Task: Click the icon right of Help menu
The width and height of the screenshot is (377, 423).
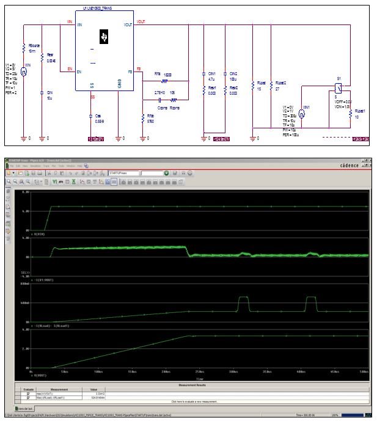Action: [86, 166]
